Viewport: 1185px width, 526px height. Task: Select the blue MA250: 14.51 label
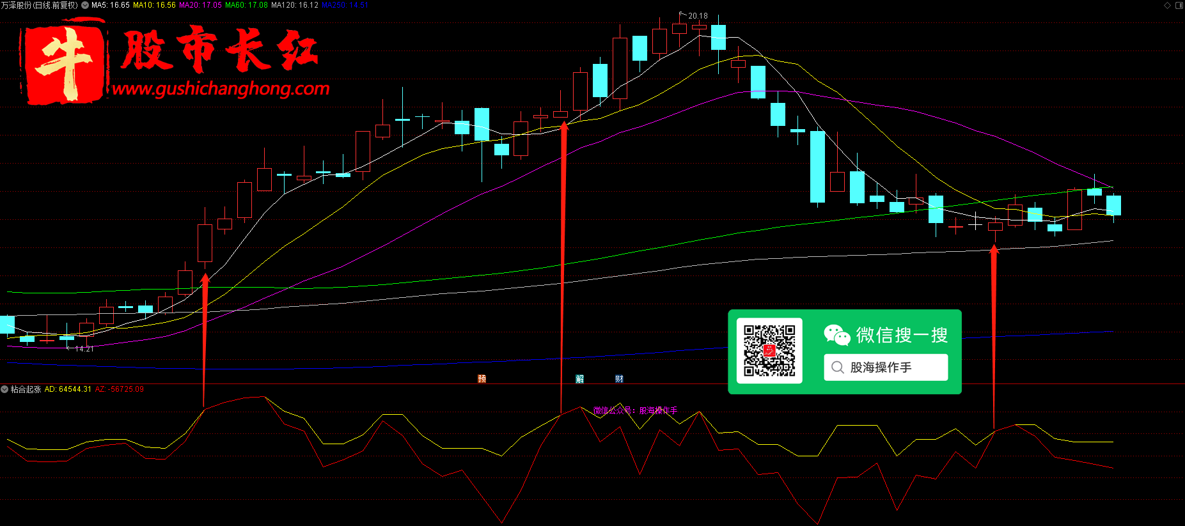tap(345, 5)
